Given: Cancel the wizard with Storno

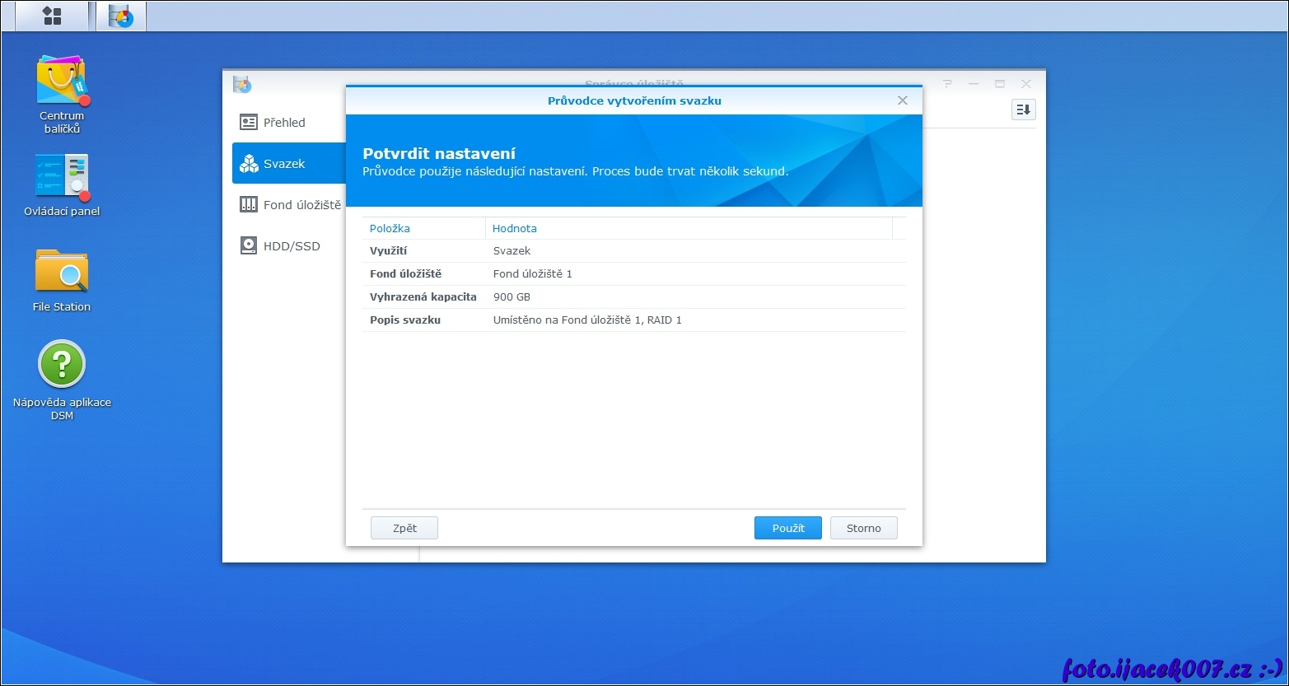Looking at the screenshot, I should (863, 528).
